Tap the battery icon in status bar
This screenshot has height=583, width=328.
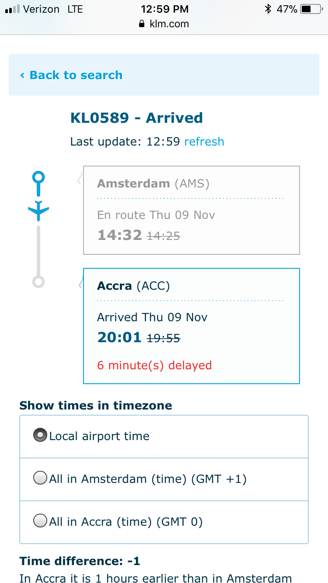(x=311, y=9)
